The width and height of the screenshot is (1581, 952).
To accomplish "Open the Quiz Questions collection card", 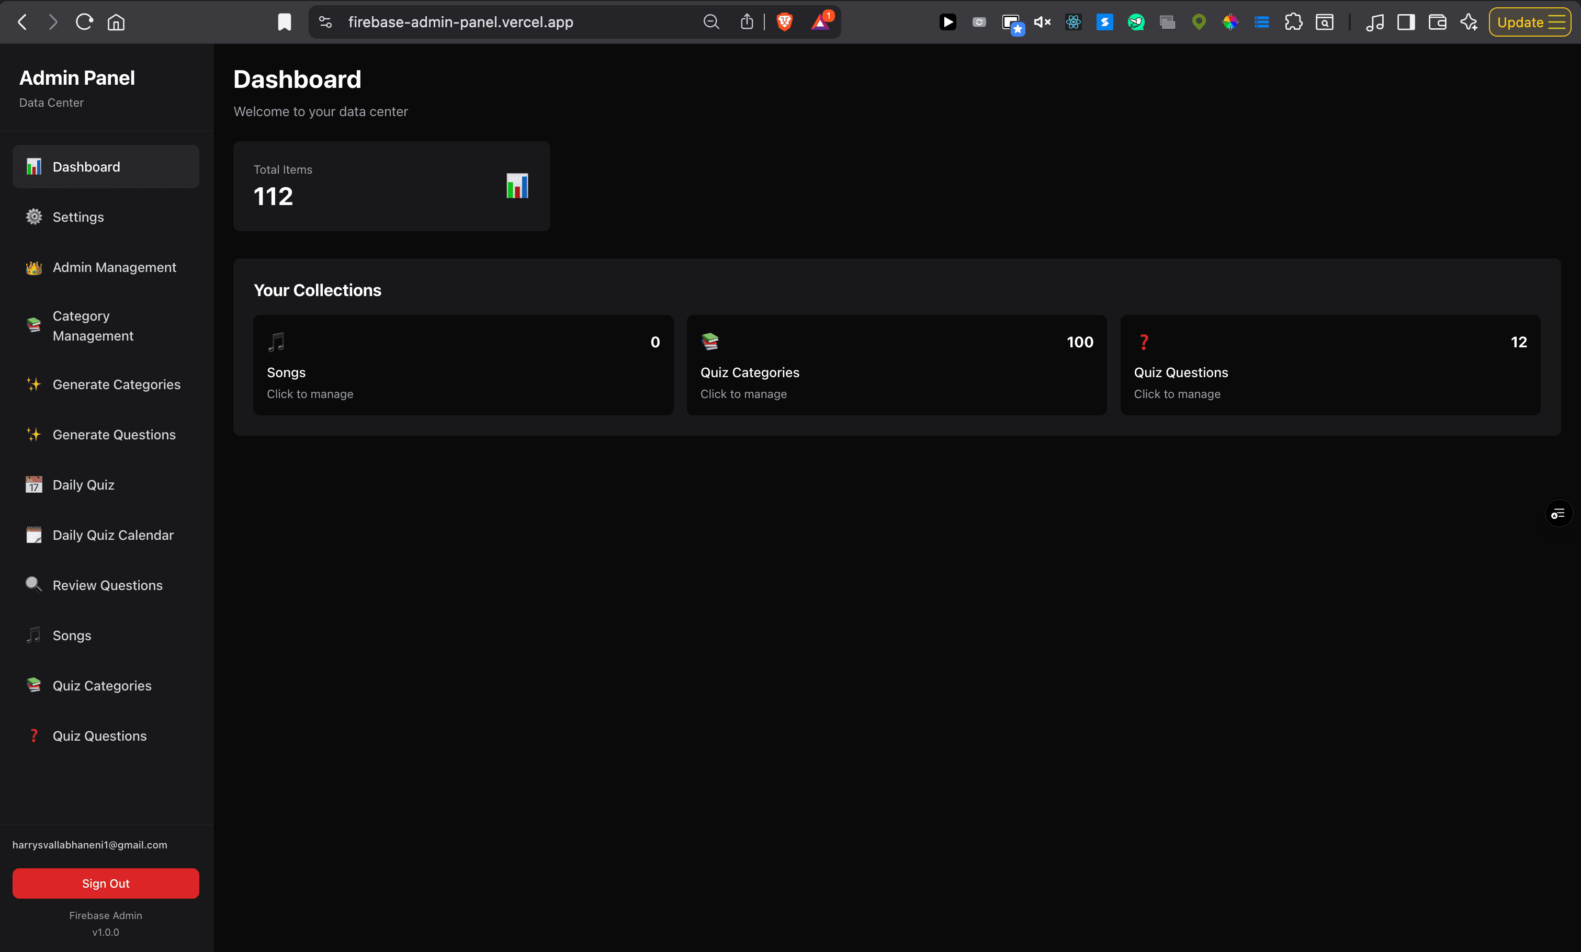I will [1330, 365].
